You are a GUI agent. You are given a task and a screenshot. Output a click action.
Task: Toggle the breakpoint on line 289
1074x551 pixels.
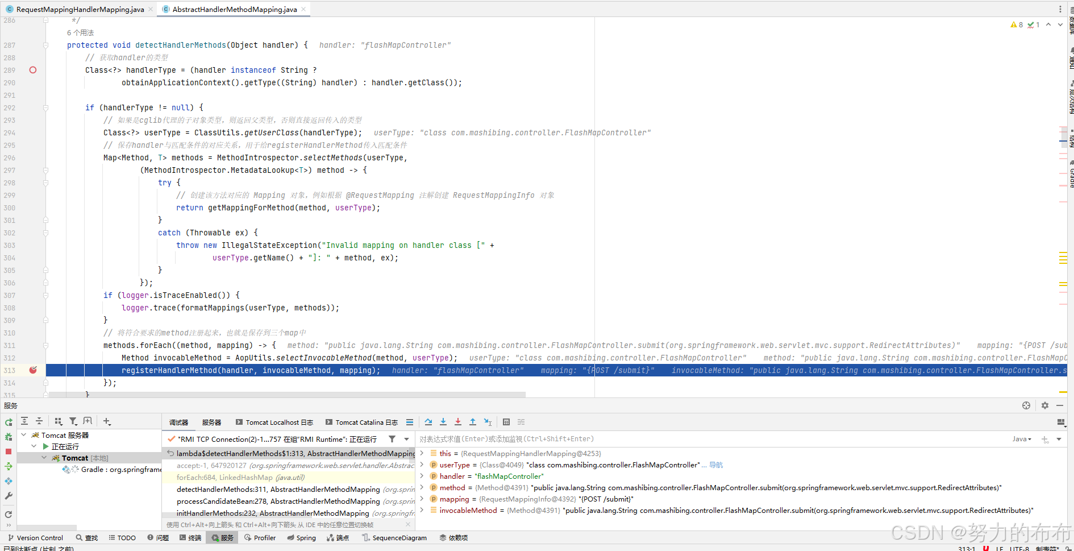point(33,70)
